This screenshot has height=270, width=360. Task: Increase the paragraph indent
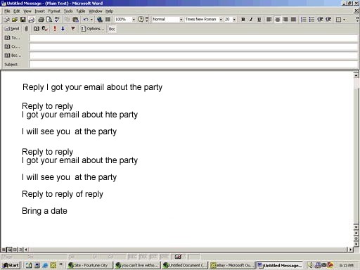point(328,20)
